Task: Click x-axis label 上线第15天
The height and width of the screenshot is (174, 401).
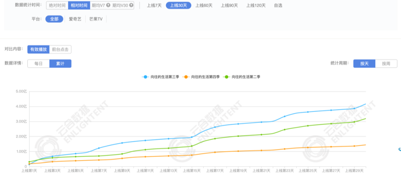Action: 192,170
